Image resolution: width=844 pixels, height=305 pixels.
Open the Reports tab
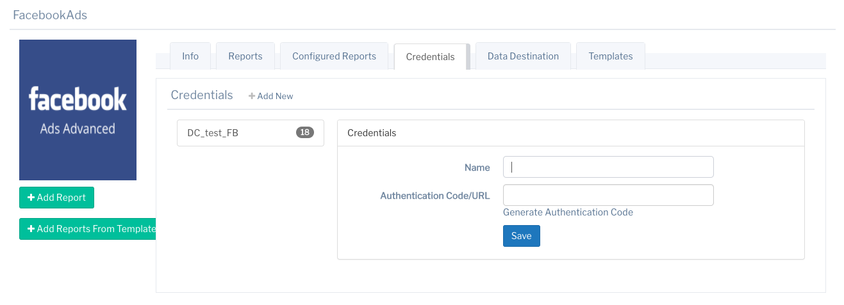click(x=245, y=56)
